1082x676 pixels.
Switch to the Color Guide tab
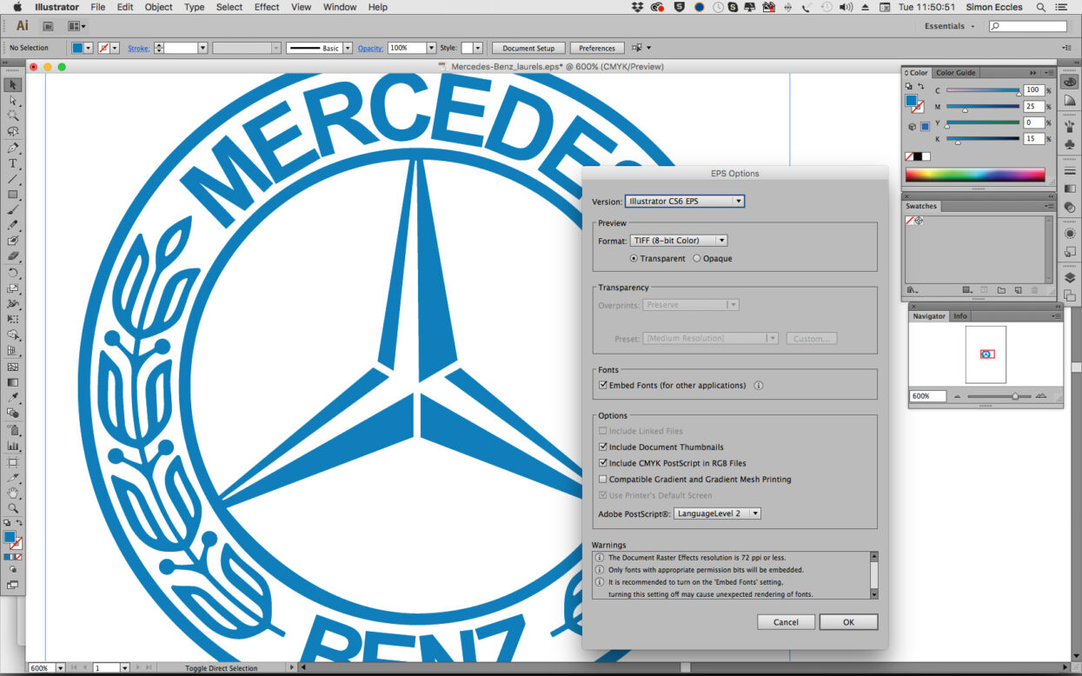point(955,73)
